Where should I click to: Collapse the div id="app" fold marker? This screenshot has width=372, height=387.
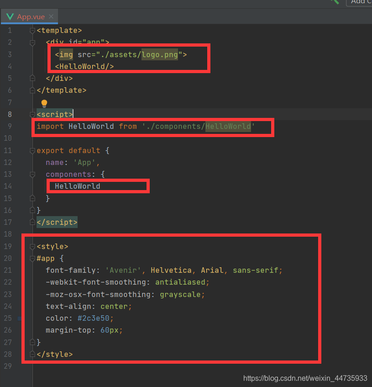click(x=32, y=42)
